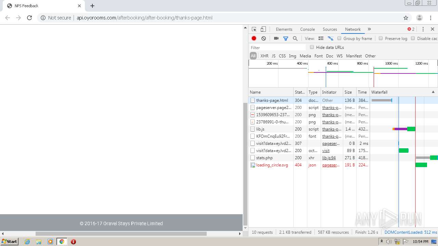Filter requests by Img
Screen dimensions: 438x246
point(293,56)
